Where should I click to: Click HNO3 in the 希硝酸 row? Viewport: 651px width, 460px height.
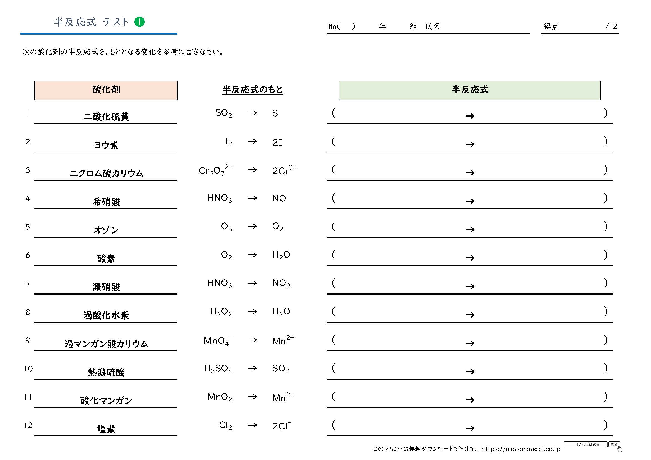(x=220, y=198)
